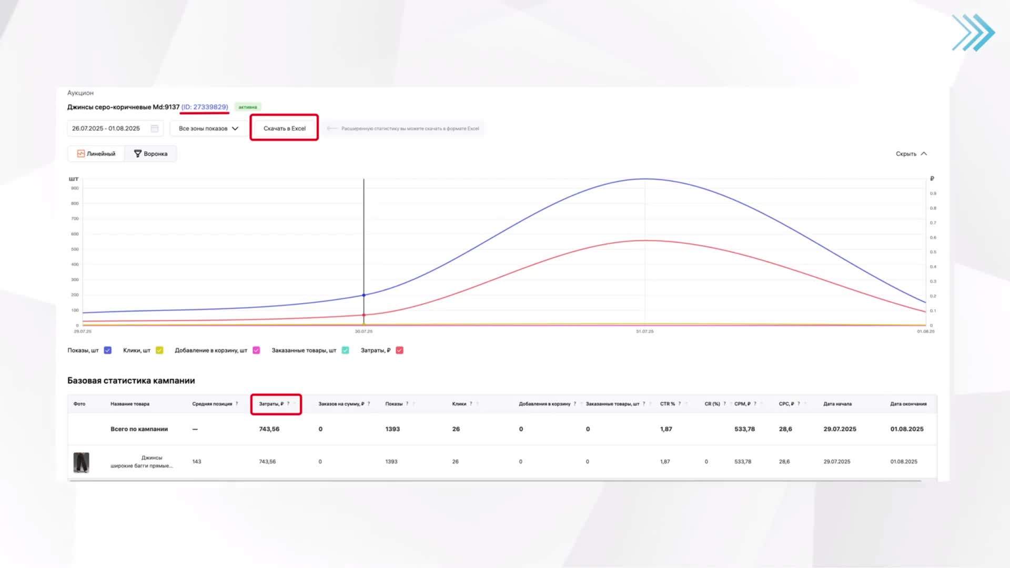Screen dimensions: 1010x568
Task: Open the campaign ID 27339829 link
Action: (205, 107)
